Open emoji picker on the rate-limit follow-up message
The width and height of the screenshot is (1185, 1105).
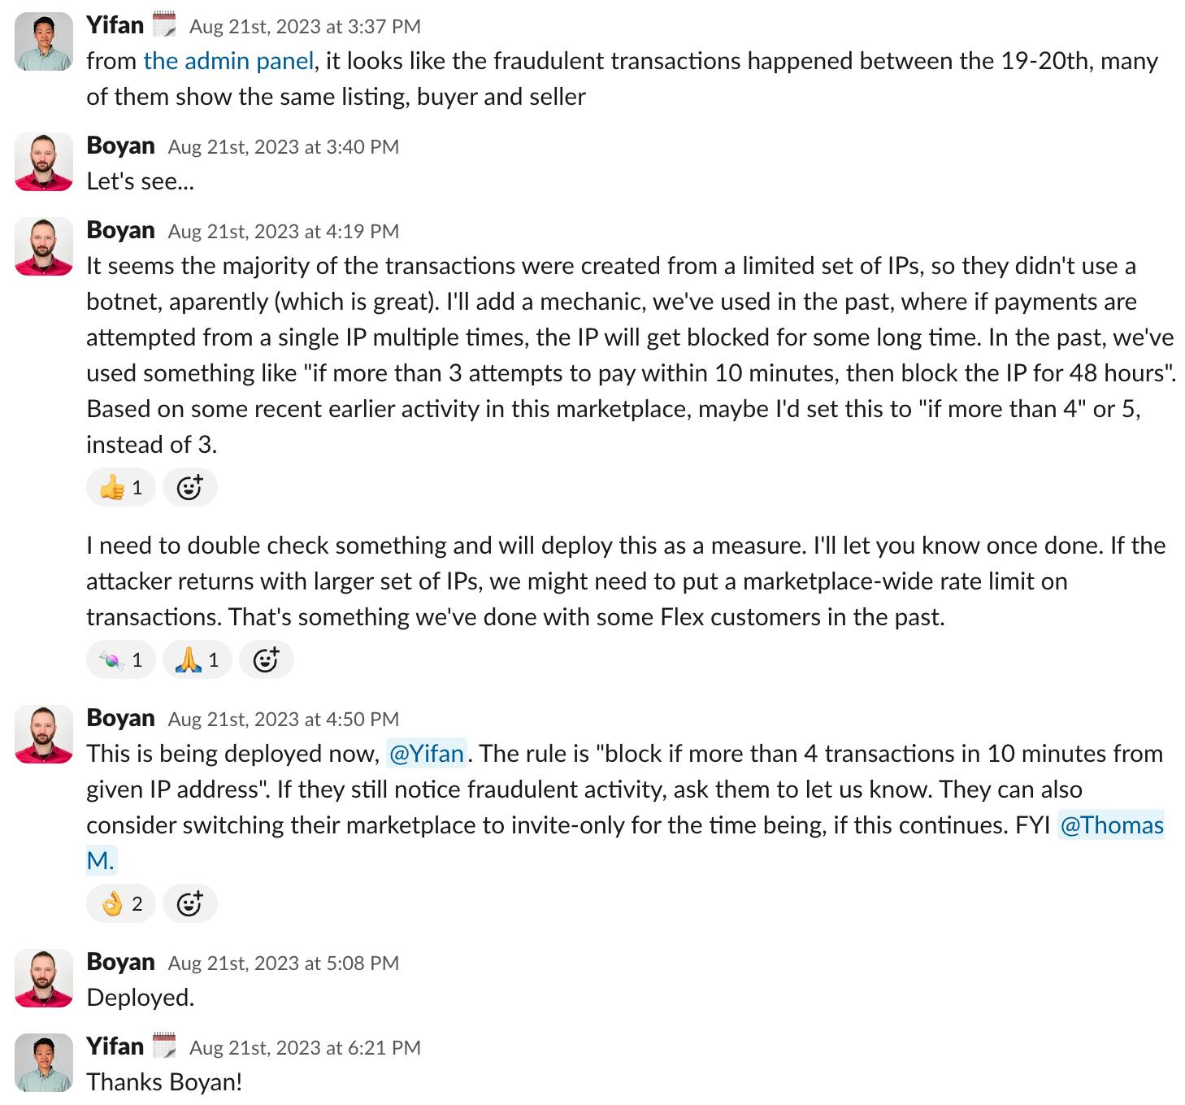click(267, 659)
